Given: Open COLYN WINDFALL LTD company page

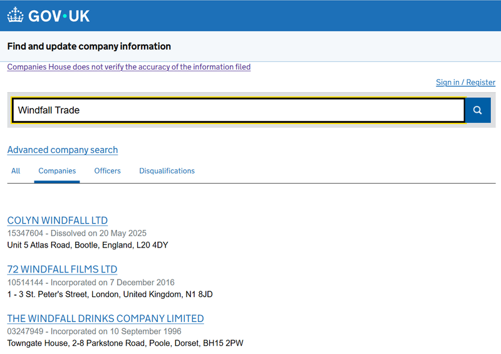Looking at the screenshot, I should [x=58, y=221].
